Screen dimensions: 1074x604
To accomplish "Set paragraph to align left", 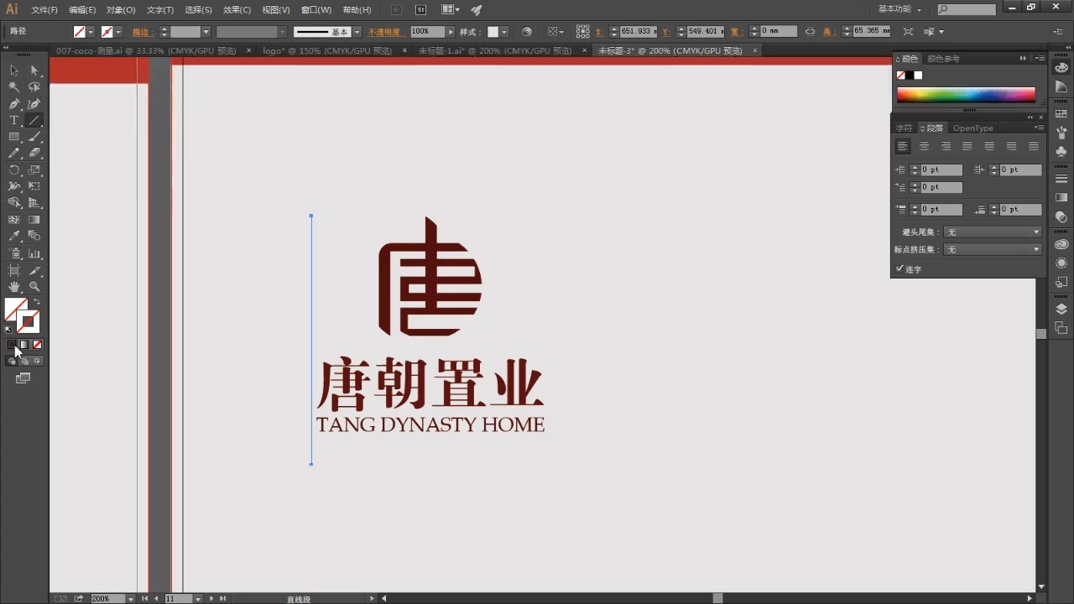I will 903,146.
